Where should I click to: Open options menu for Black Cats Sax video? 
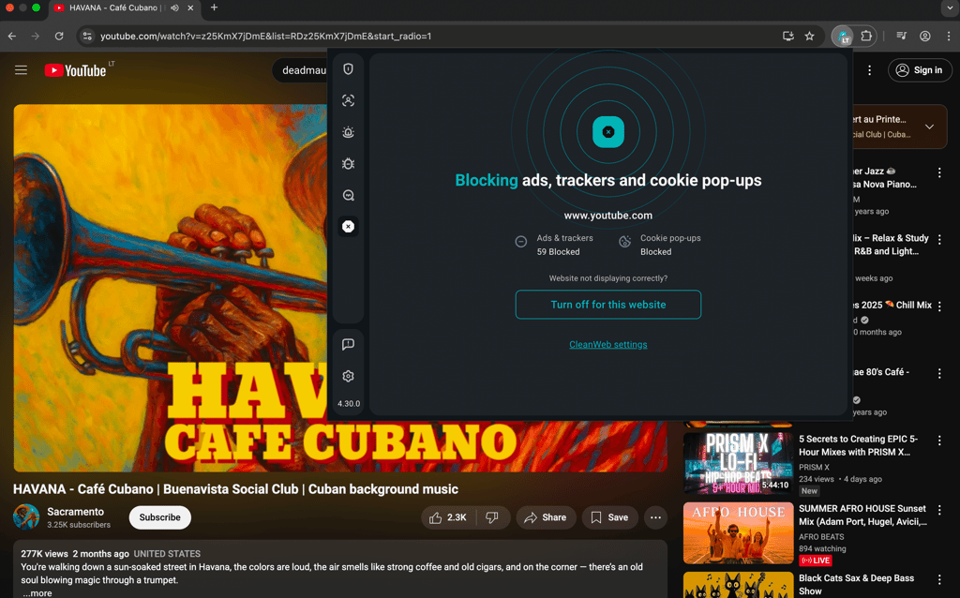click(x=939, y=579)
